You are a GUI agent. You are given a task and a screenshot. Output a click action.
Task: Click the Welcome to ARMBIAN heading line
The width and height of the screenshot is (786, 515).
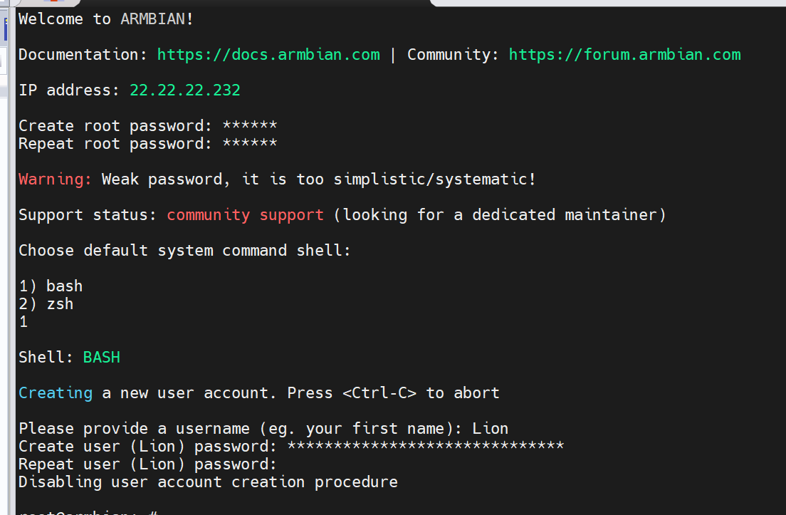point(106,19)
